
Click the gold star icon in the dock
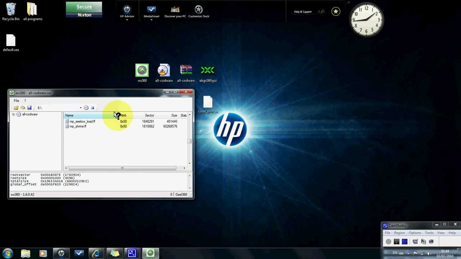tap(336, 12)
